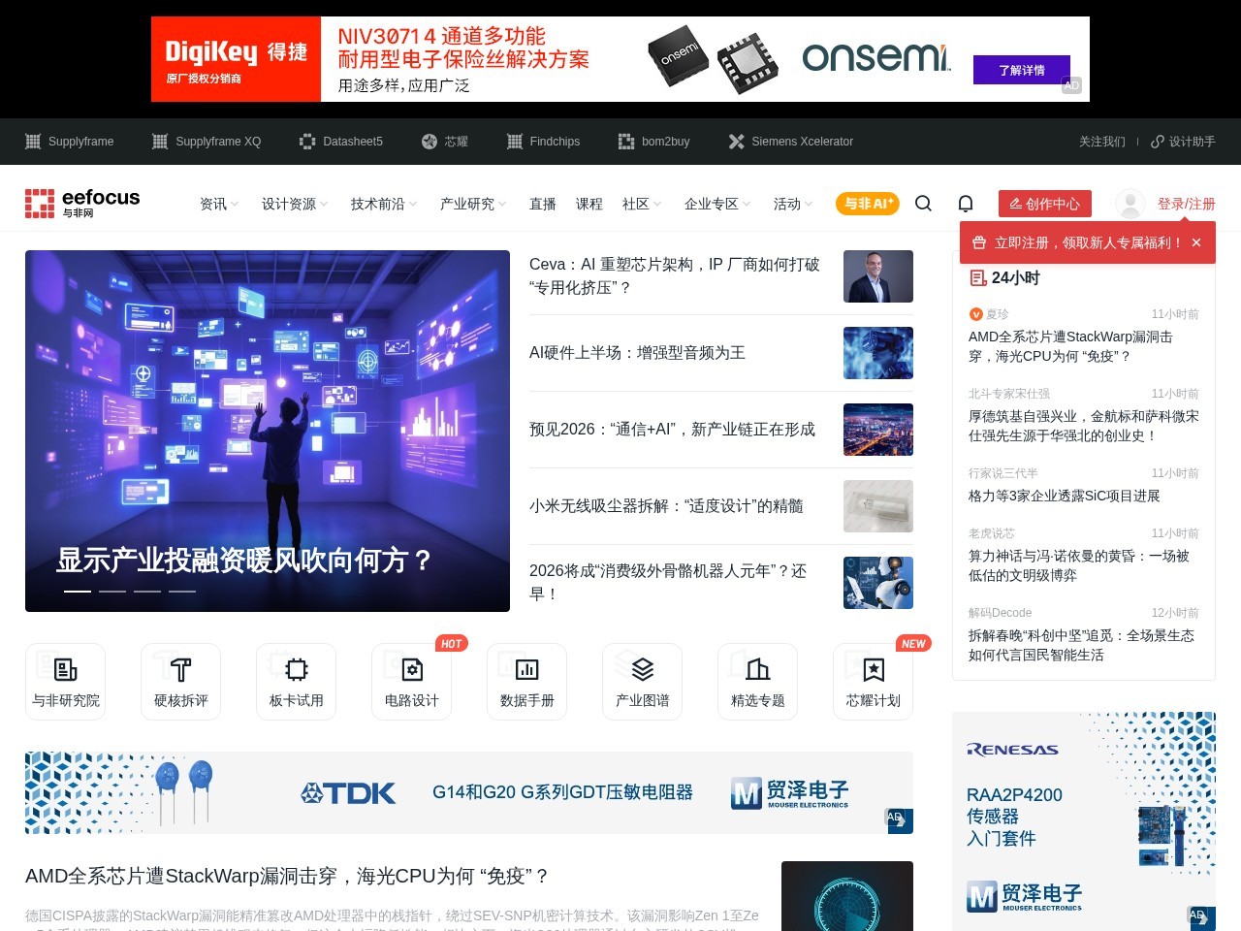Click the eefocus 与非网 logo
This screenshot has width=1241, height=931.
(x=82, y=203)
